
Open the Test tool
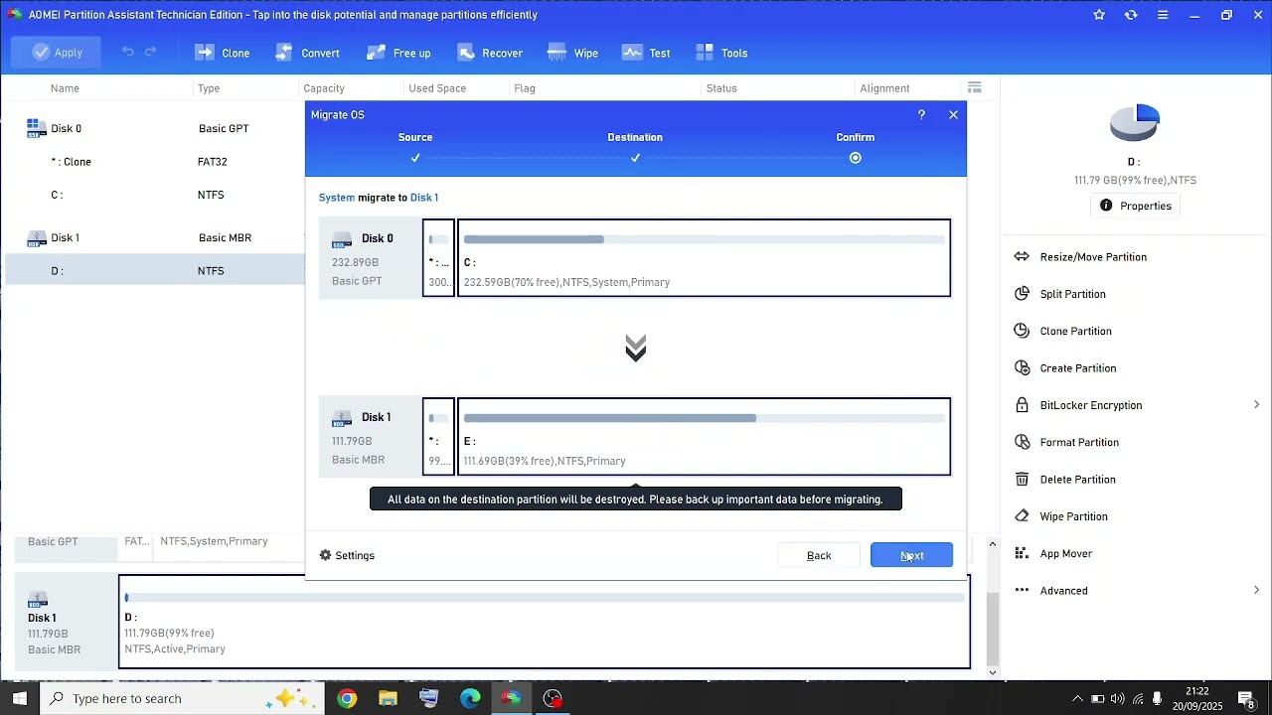coord(646,53)
